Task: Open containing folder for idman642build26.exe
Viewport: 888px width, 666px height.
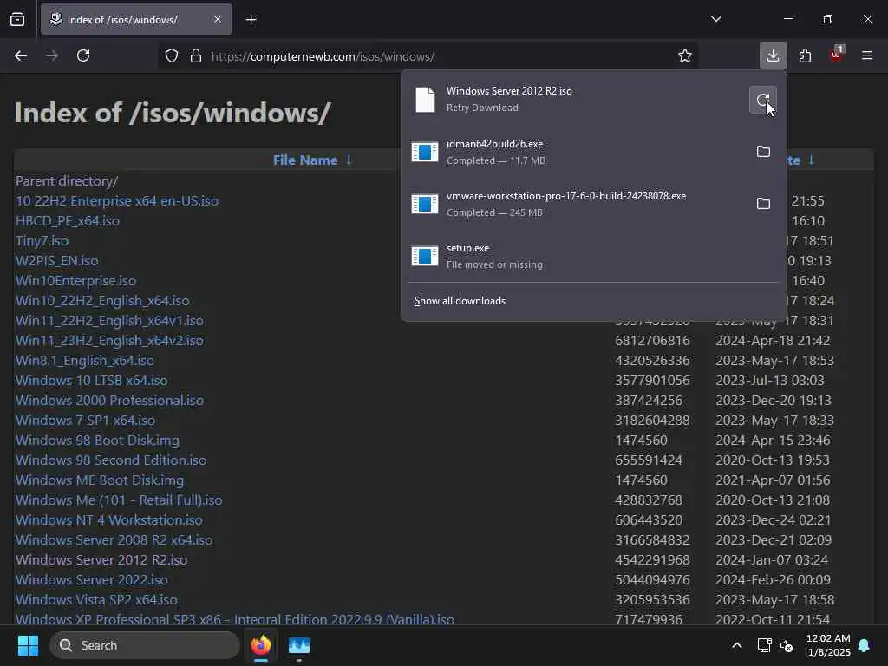Action: click(763, 151)
